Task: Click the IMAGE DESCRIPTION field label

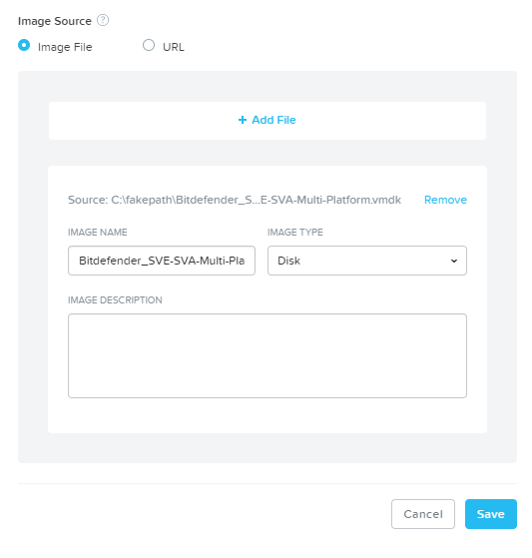Action: 115,300
